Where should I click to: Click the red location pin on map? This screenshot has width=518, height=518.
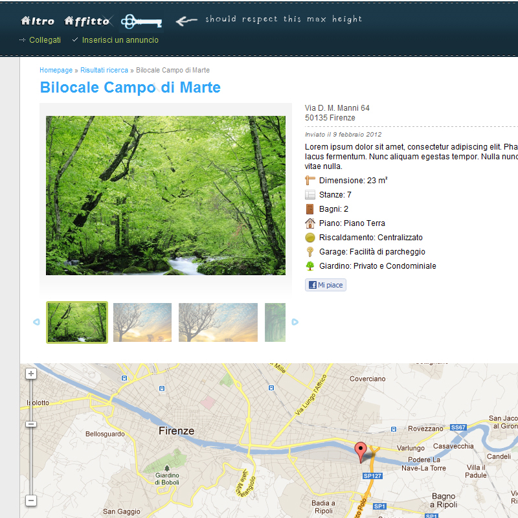[361, 452]
